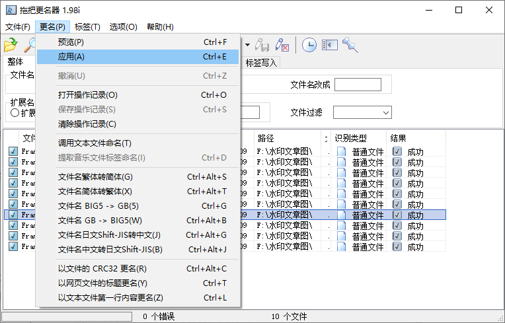The width and height of the screenshot is (505, 323).
Task: Click the pushpin toolbar icon
Action: coord(350,45)
